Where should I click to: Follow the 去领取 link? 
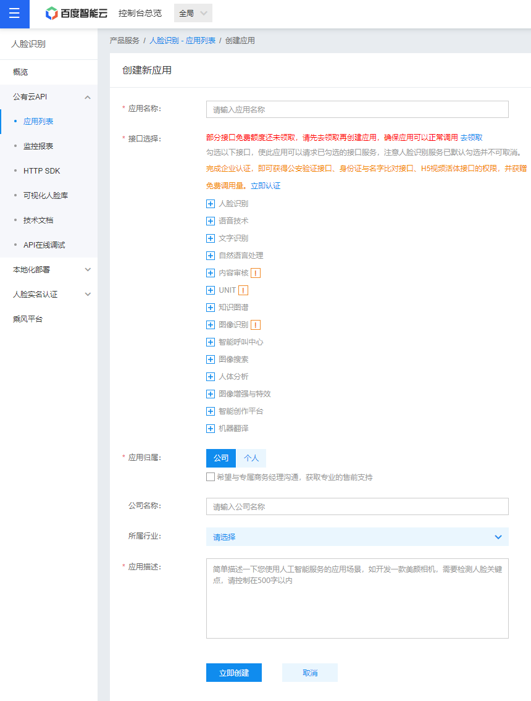coord(472,138)
